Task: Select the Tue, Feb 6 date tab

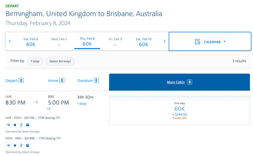Action: click(x=31, y=42)
